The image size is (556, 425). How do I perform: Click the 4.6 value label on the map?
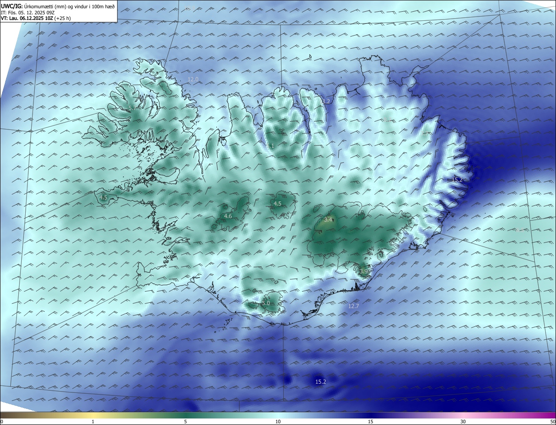228,216
